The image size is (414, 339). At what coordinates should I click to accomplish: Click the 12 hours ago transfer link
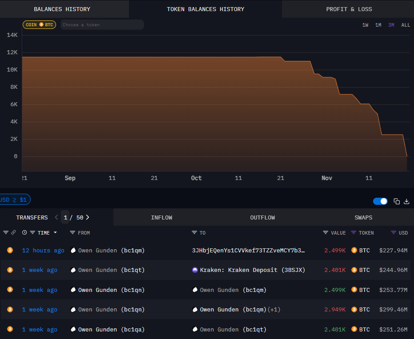click(x=43, y=250)
